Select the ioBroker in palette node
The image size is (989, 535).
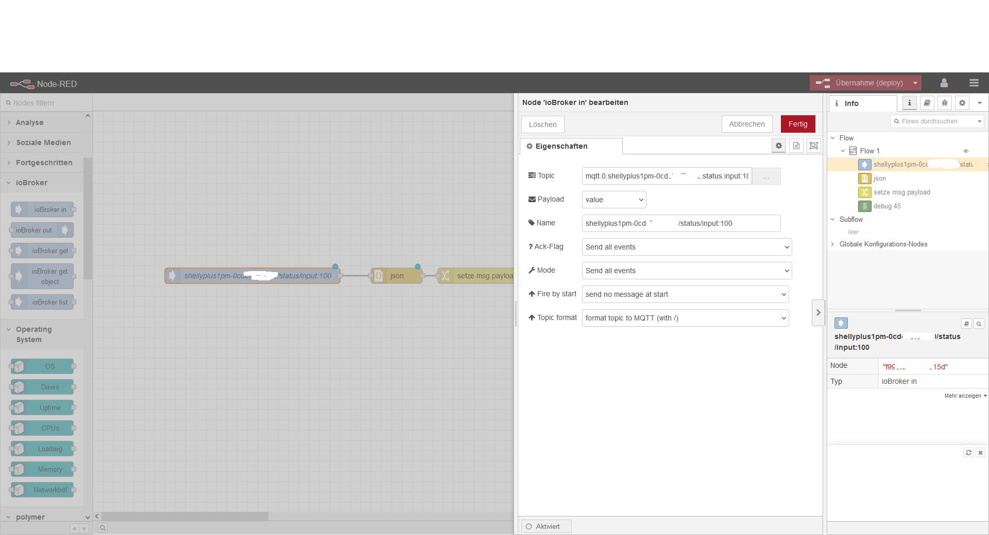tap(43, 209)
